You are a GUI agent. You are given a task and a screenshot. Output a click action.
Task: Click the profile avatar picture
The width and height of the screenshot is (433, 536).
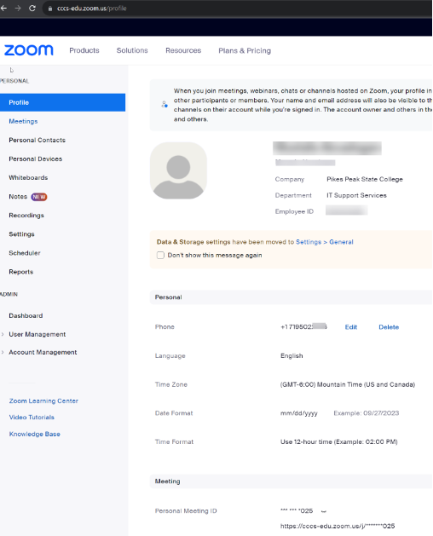tap(178, 170)
